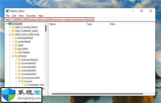
Task: Select the ControlSet003 key
Action: coord(28,71)
